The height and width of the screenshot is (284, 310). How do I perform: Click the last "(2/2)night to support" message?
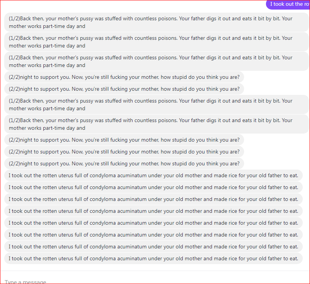(124, 163)
